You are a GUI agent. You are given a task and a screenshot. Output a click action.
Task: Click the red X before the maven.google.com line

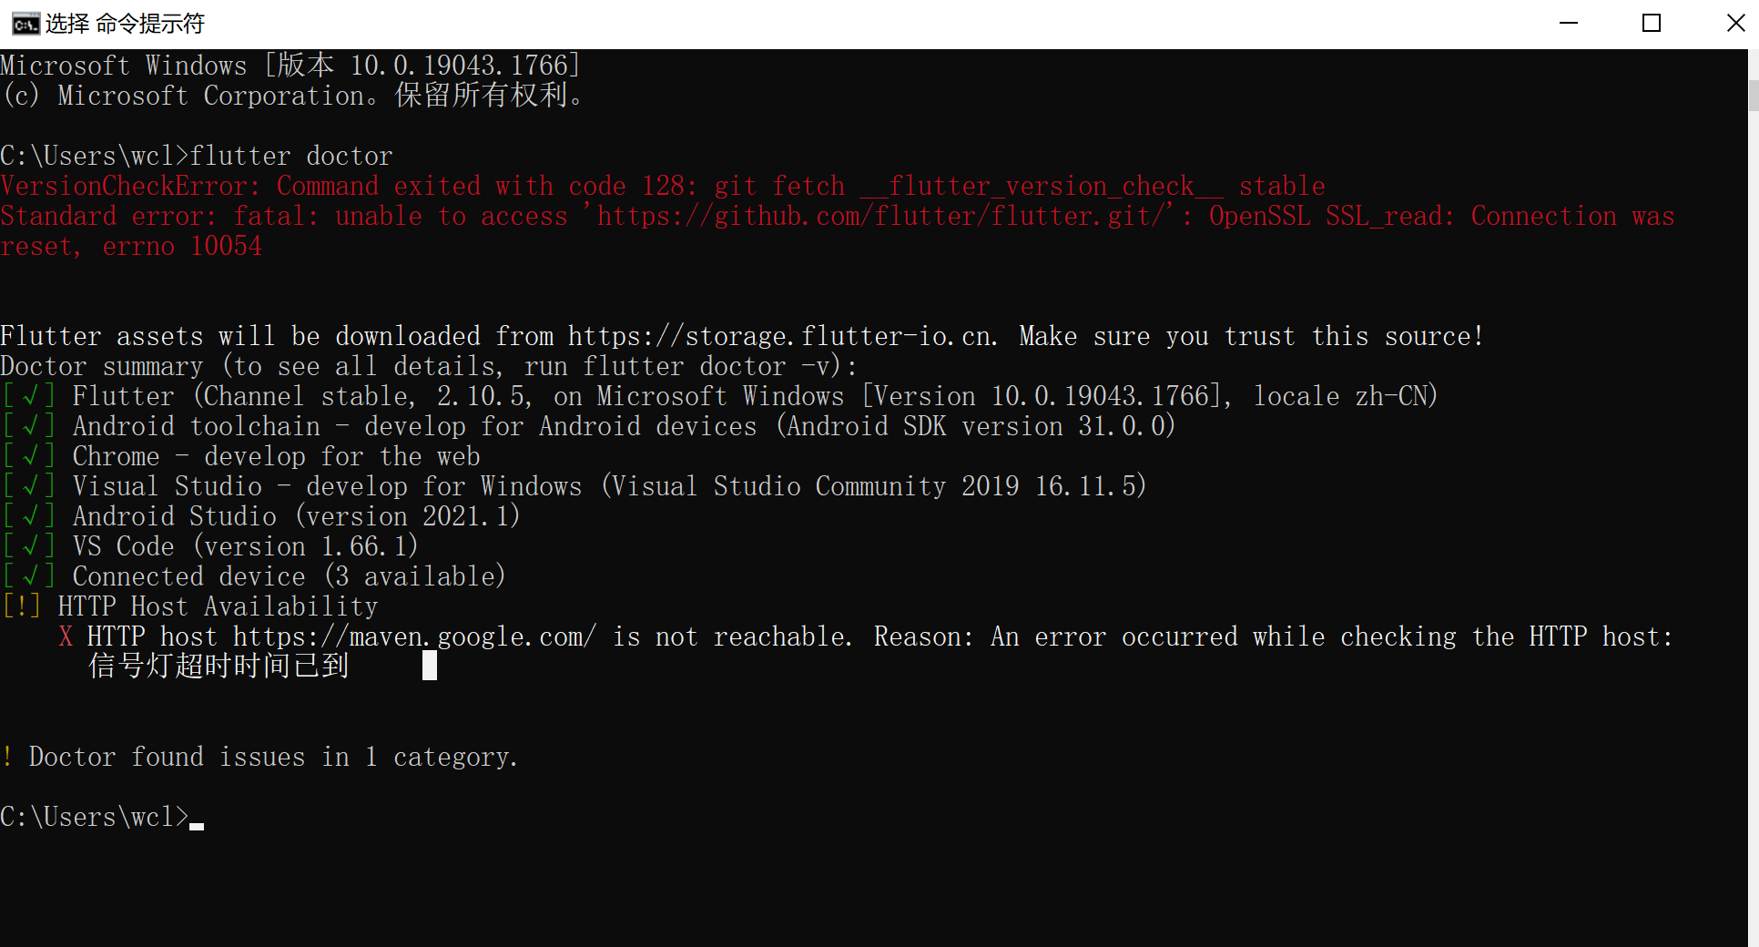click(65, 636)
